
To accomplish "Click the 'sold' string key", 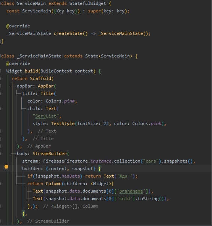I will pyautogui.click(x=125, y=199).
